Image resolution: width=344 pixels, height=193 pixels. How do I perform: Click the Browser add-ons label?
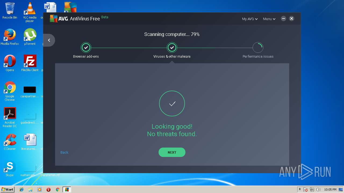[86, 57]
